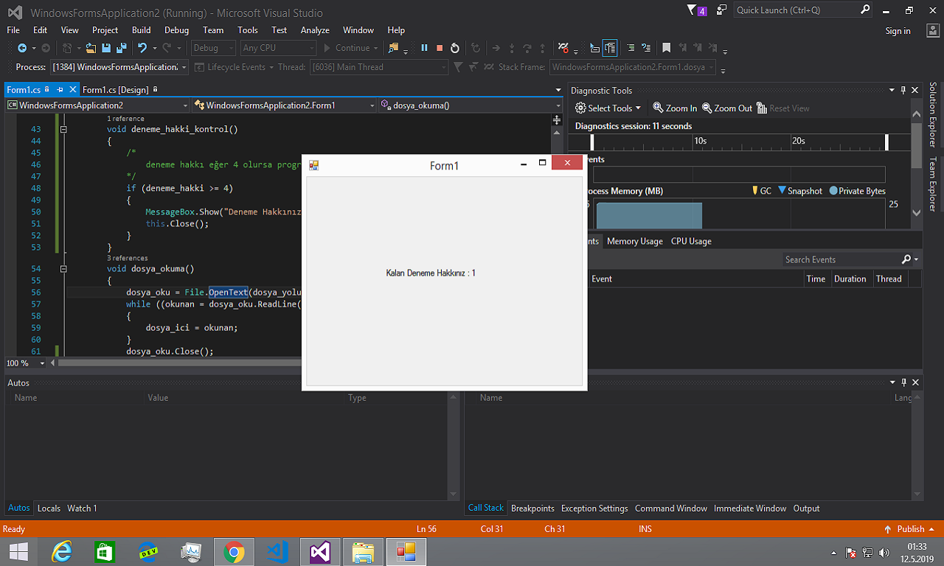
Task: Click the Find in Files icon
Action: tap(393, 48)
